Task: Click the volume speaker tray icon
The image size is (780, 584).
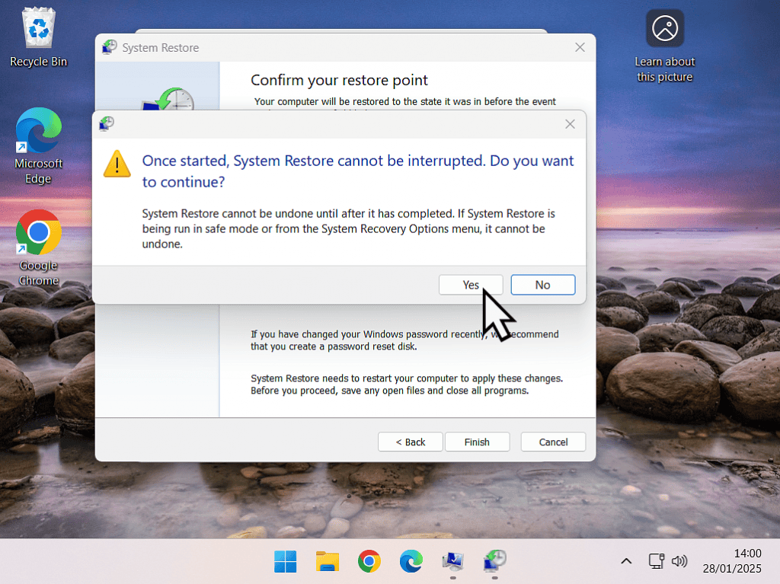Action: 679,562
